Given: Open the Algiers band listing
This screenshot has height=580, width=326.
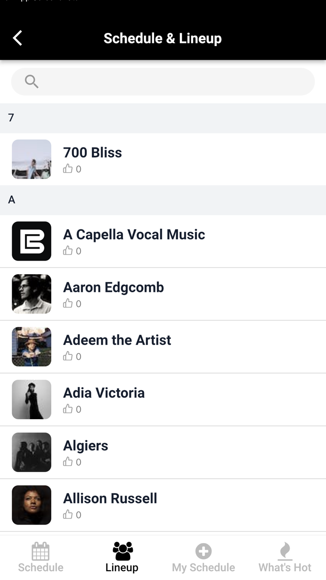Looking at the screenshot, I should pos(86,446).
